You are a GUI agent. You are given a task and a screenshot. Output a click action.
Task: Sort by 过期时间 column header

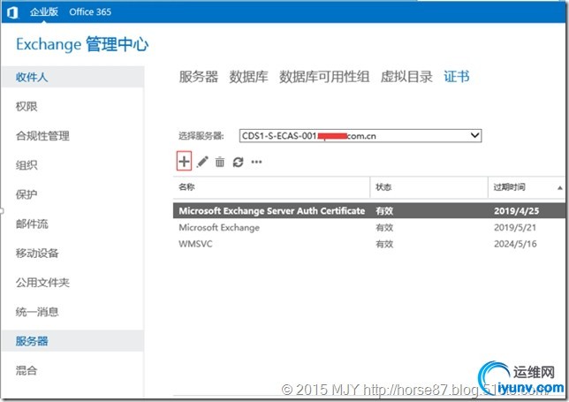[527, 187]
